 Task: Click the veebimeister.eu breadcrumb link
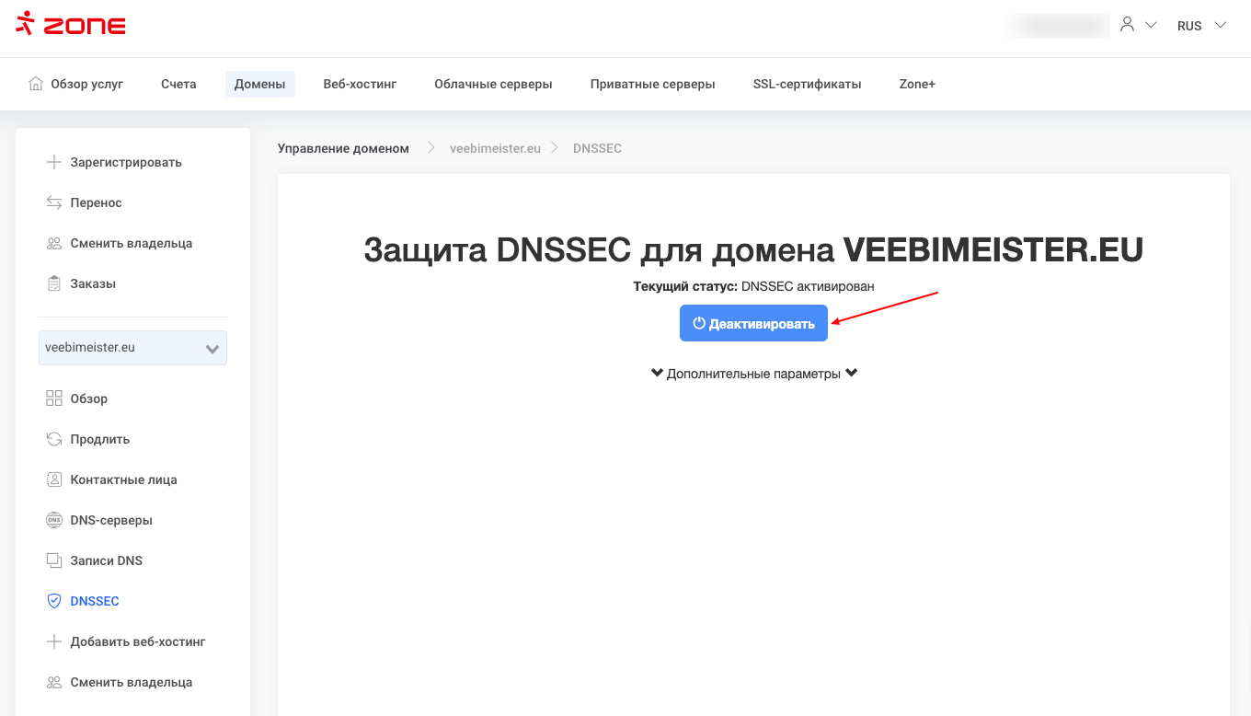click(495, 148)
